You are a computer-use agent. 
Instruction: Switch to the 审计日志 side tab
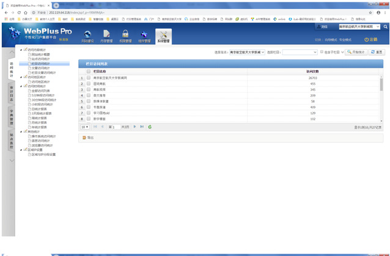[x=12, y=93]
